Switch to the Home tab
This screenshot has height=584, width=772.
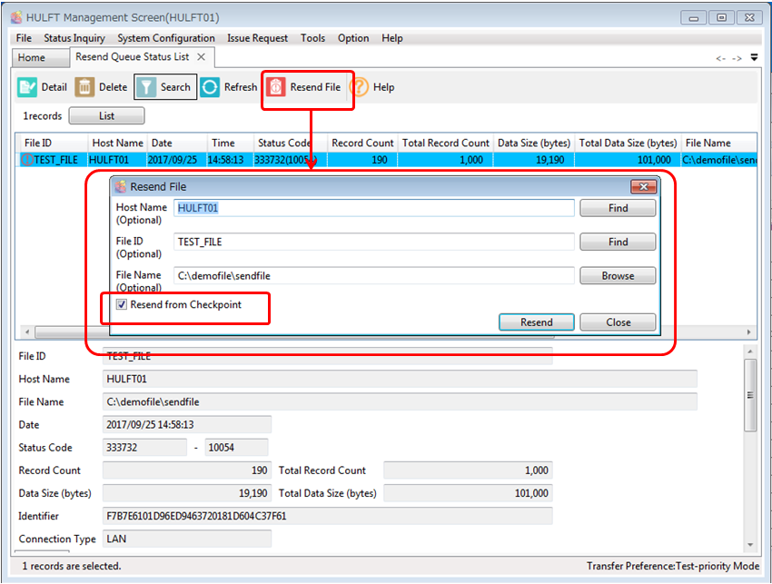click(x=32, y=57)
